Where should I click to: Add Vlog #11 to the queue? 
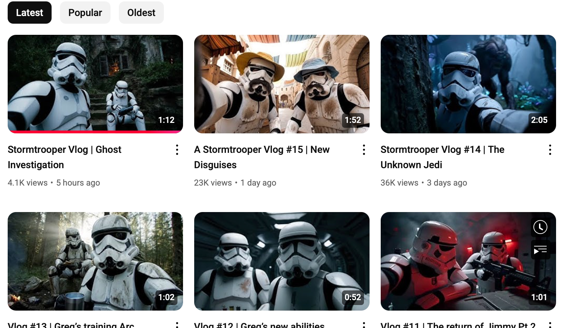[x=540, y=250]
